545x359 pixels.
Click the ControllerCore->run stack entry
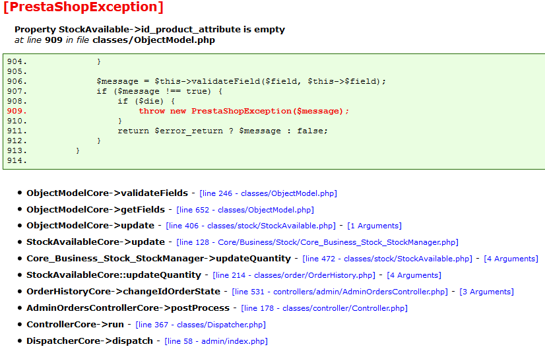75,324
